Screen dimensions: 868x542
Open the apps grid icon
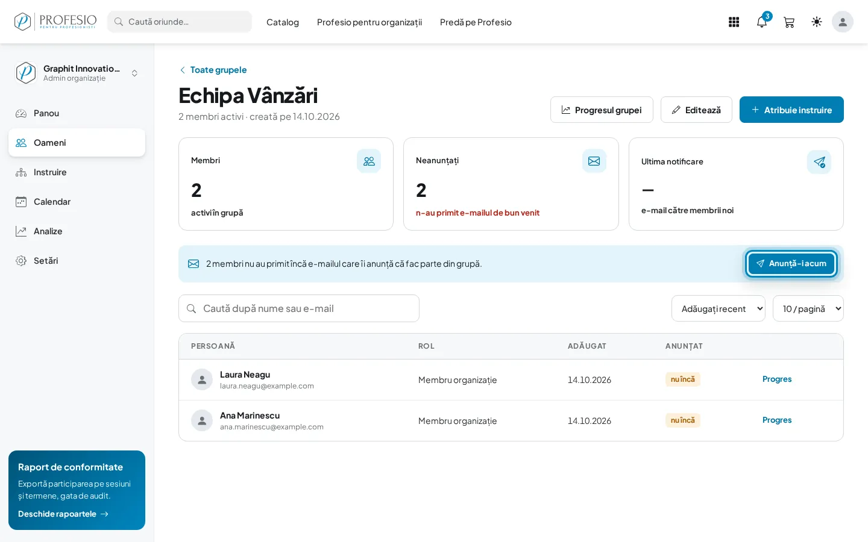pos(734,22)
